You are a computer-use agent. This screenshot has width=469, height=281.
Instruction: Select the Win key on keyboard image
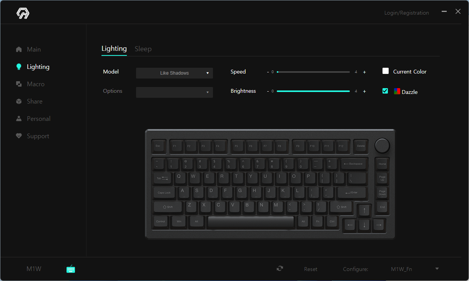click(179, 222)
